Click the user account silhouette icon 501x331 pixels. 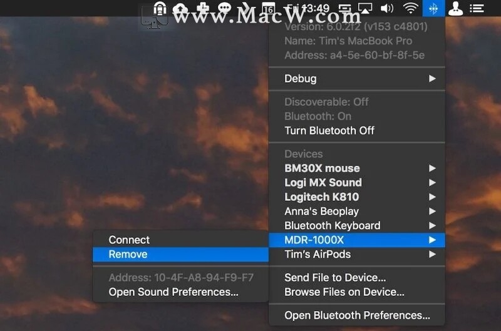tap(455, 8)
